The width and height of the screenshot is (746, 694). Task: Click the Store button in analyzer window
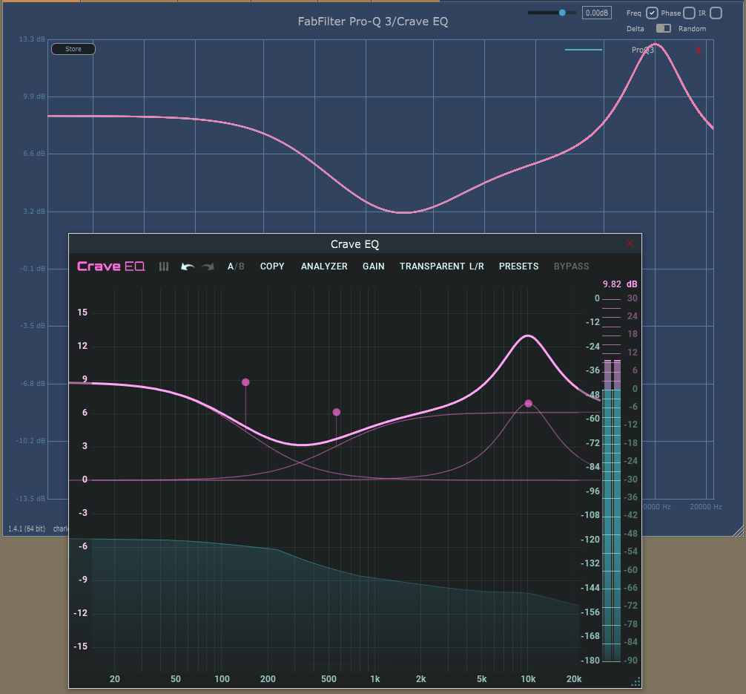click(x=73, y=49)
